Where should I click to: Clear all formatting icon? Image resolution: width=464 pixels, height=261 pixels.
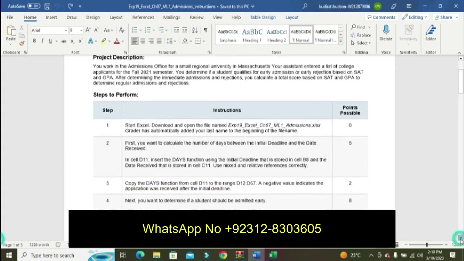(x=122, y=30)
